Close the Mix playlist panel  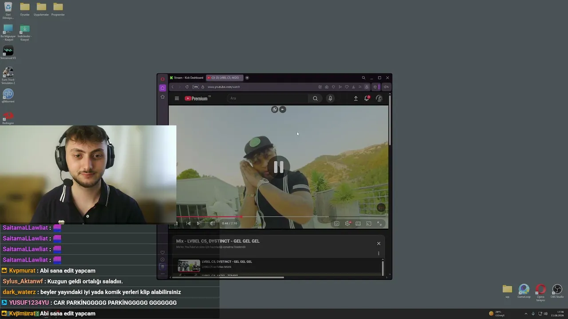click(x=379, y=243)
